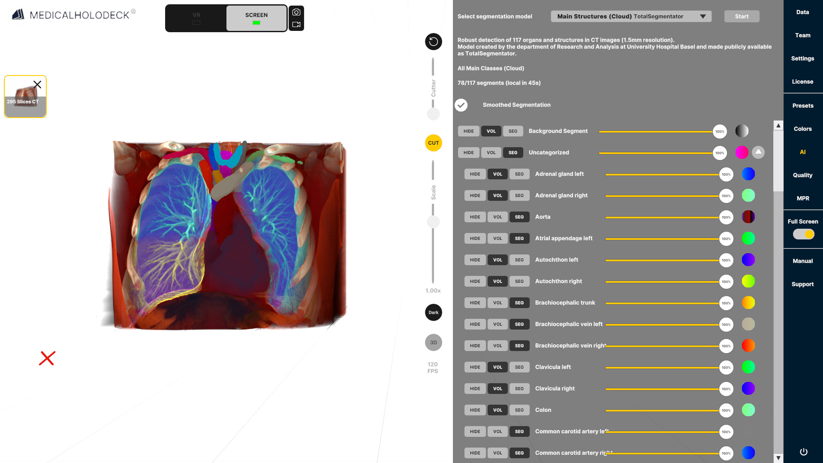Take a screenshot with the camera icon
The height and width of the screenshot is (463, 823).
(296, 12)
